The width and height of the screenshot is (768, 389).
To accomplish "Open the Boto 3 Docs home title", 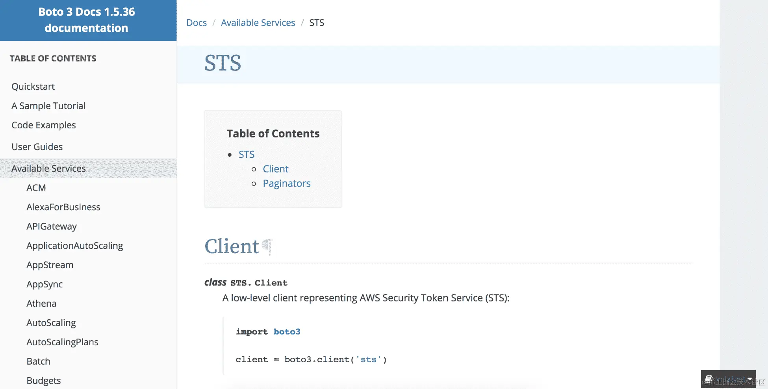I will point(87,20).
